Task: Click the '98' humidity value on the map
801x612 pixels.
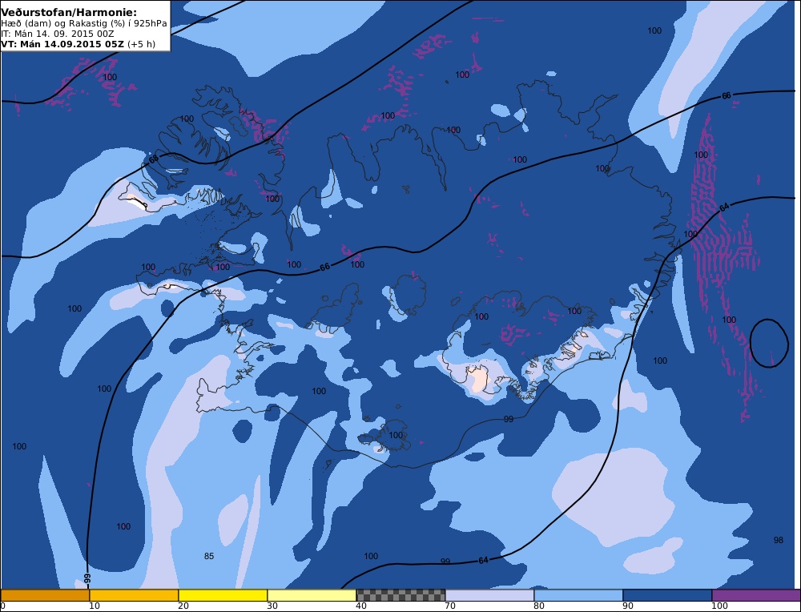Action: click(x=778, y=540)
